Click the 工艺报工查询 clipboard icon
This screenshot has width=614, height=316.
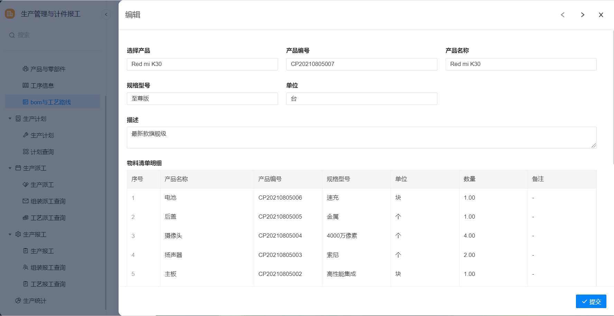26,284
